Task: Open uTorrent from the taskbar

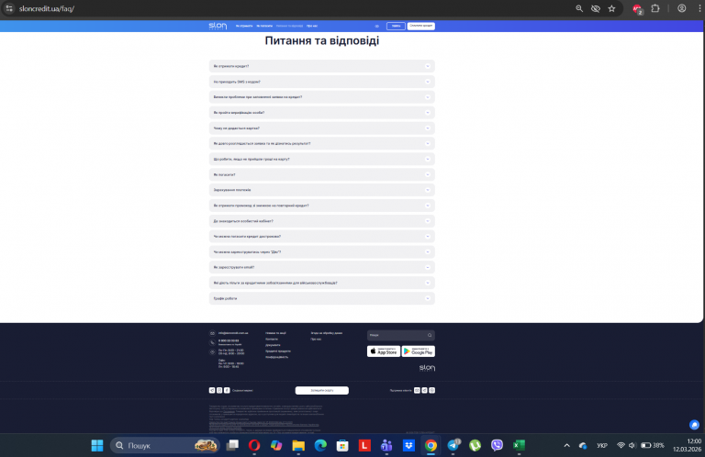Action: tap(475, 445)
